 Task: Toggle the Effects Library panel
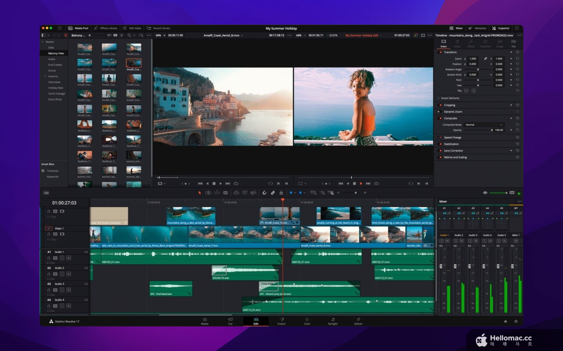point(106,28)
